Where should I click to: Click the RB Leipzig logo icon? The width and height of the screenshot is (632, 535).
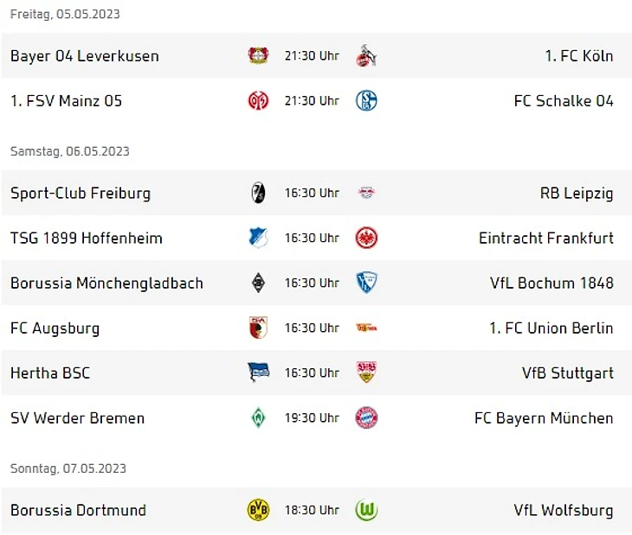pyautogui.click(x=366, y=194)
